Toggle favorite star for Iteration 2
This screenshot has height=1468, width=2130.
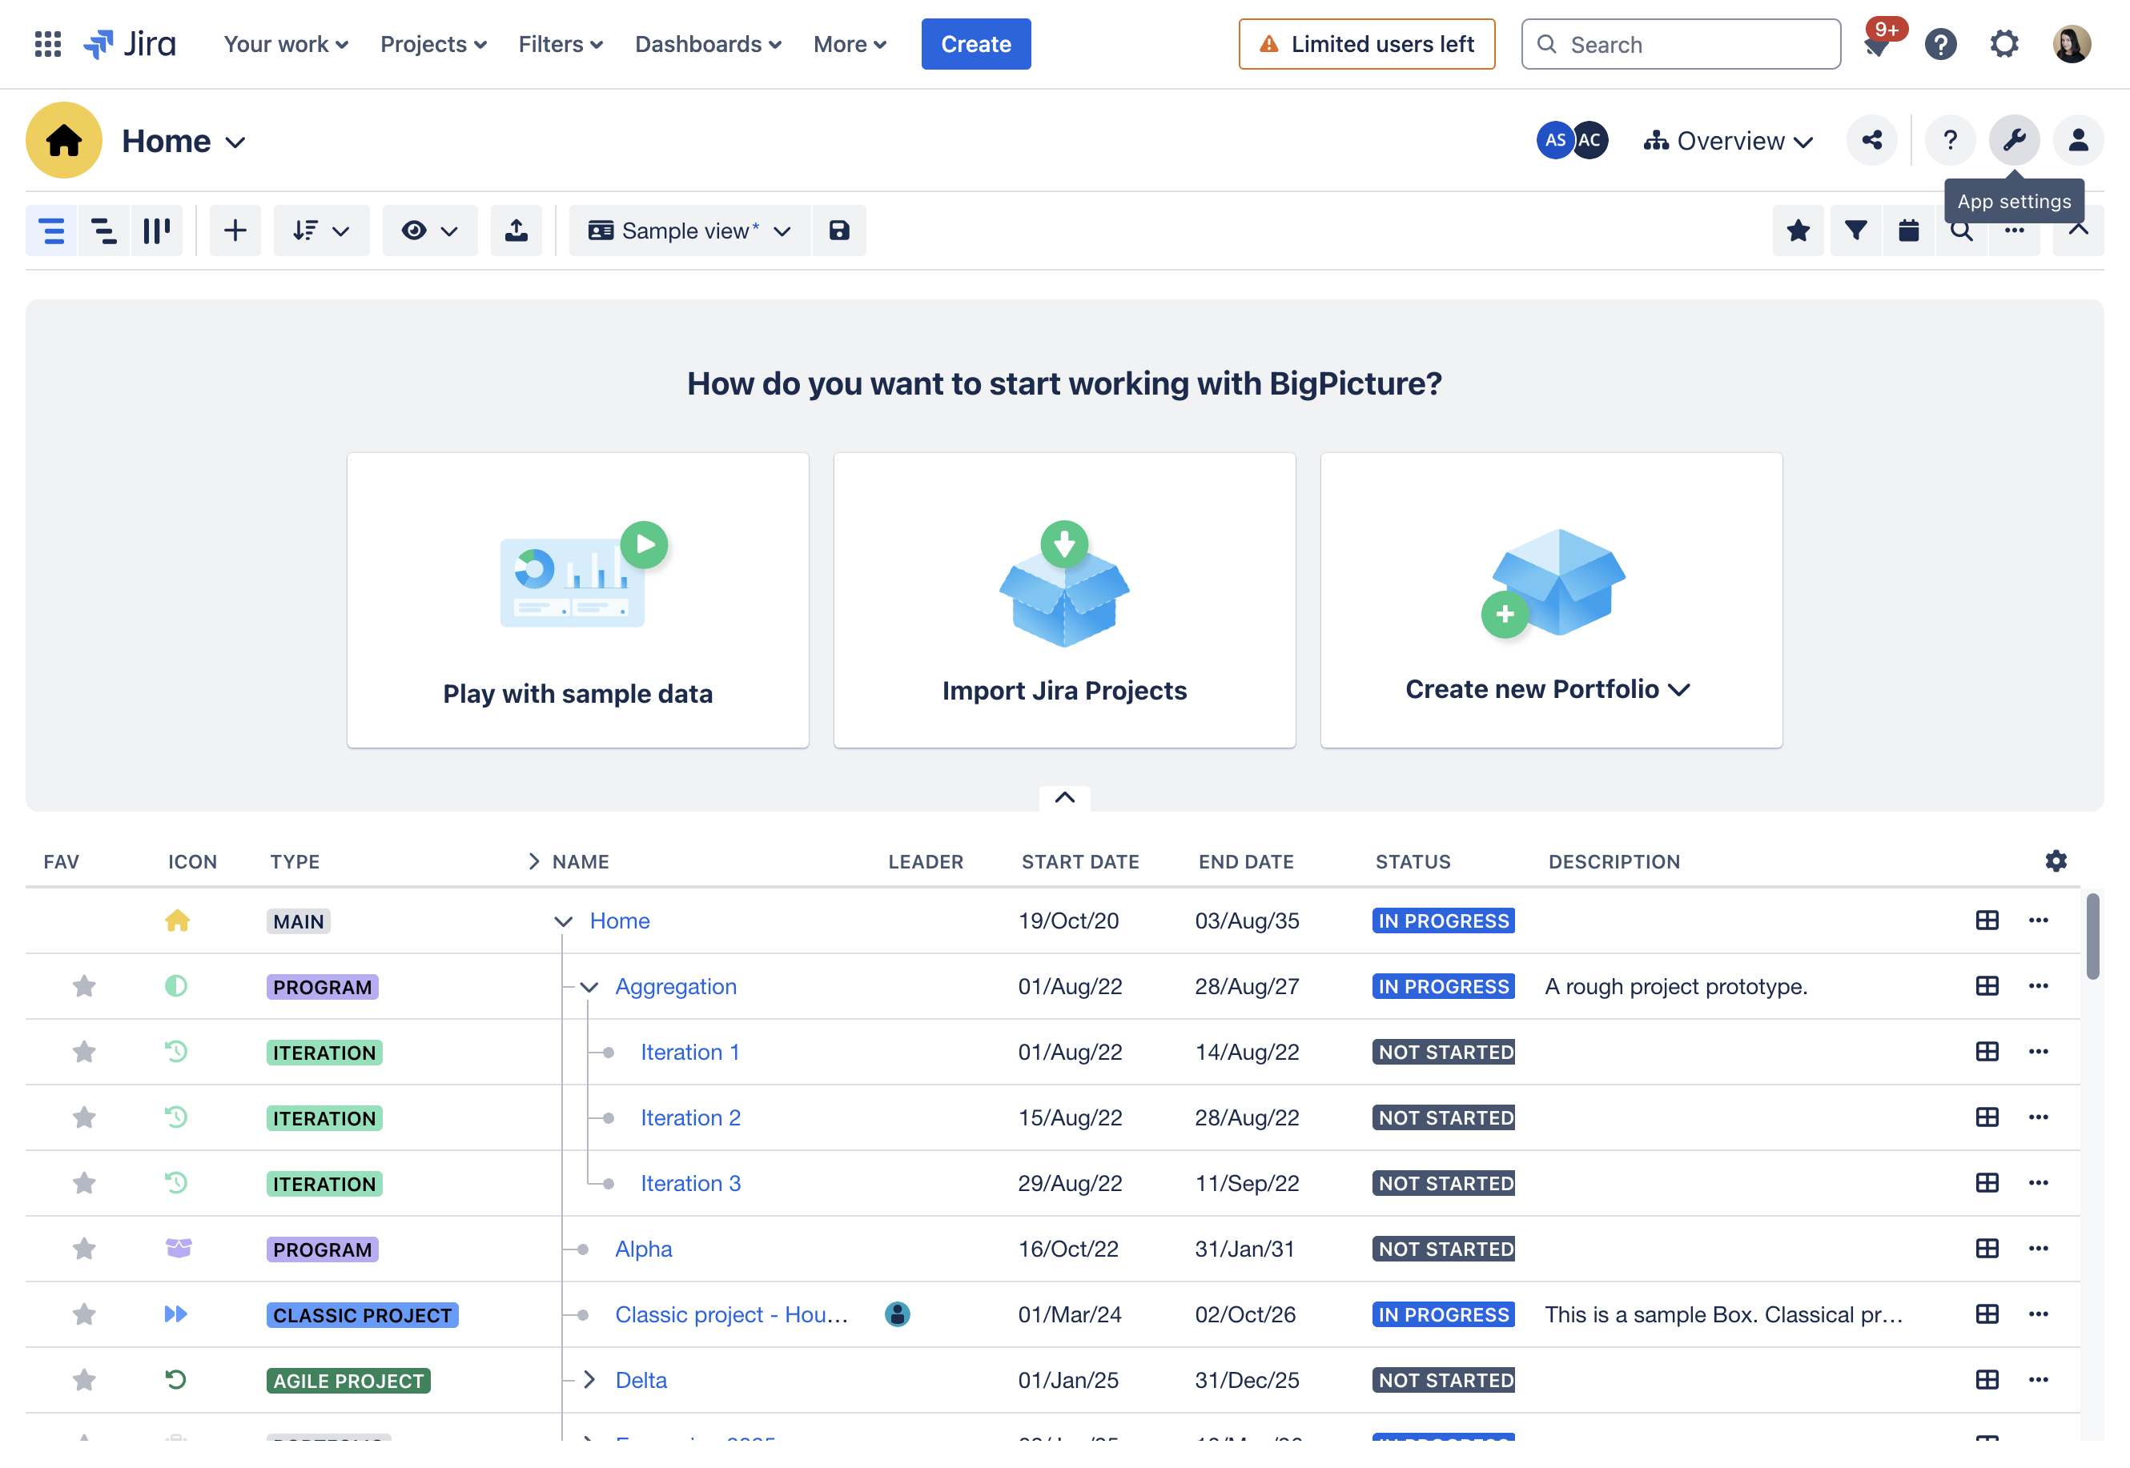[x=84, y=1117]
